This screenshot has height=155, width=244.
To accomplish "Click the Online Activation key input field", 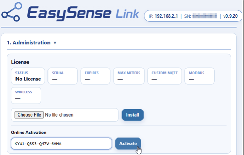I will [x=61, y=144].
